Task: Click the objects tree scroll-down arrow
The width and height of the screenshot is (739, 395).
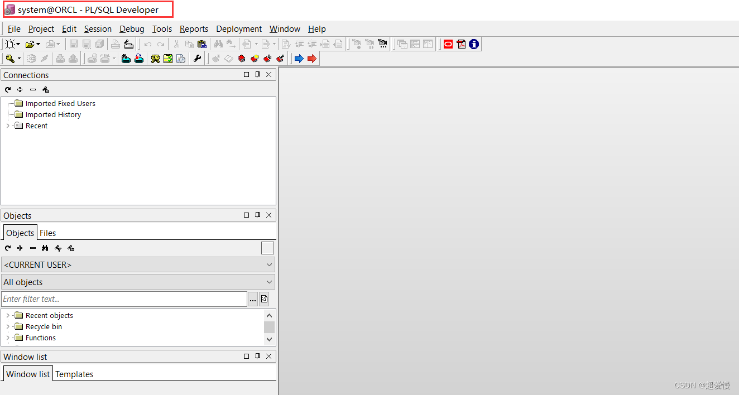Action: pyautogui.click(x=269, y=339)
